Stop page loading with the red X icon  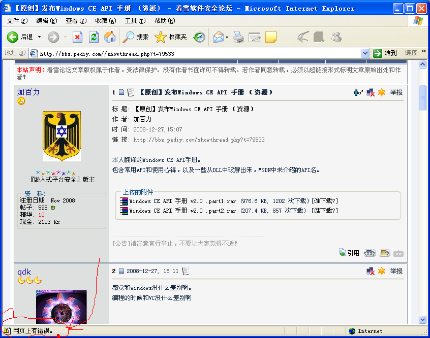[77, 37]
